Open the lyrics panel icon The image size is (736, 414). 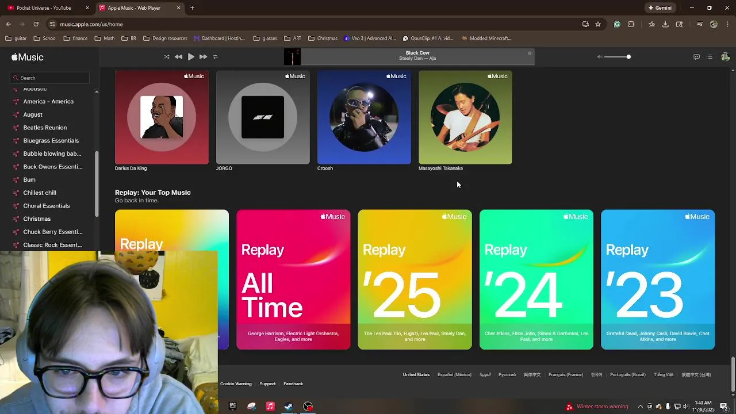pos(696,57)
